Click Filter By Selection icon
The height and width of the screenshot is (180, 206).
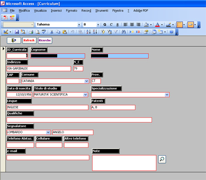[x=103, y=32]
